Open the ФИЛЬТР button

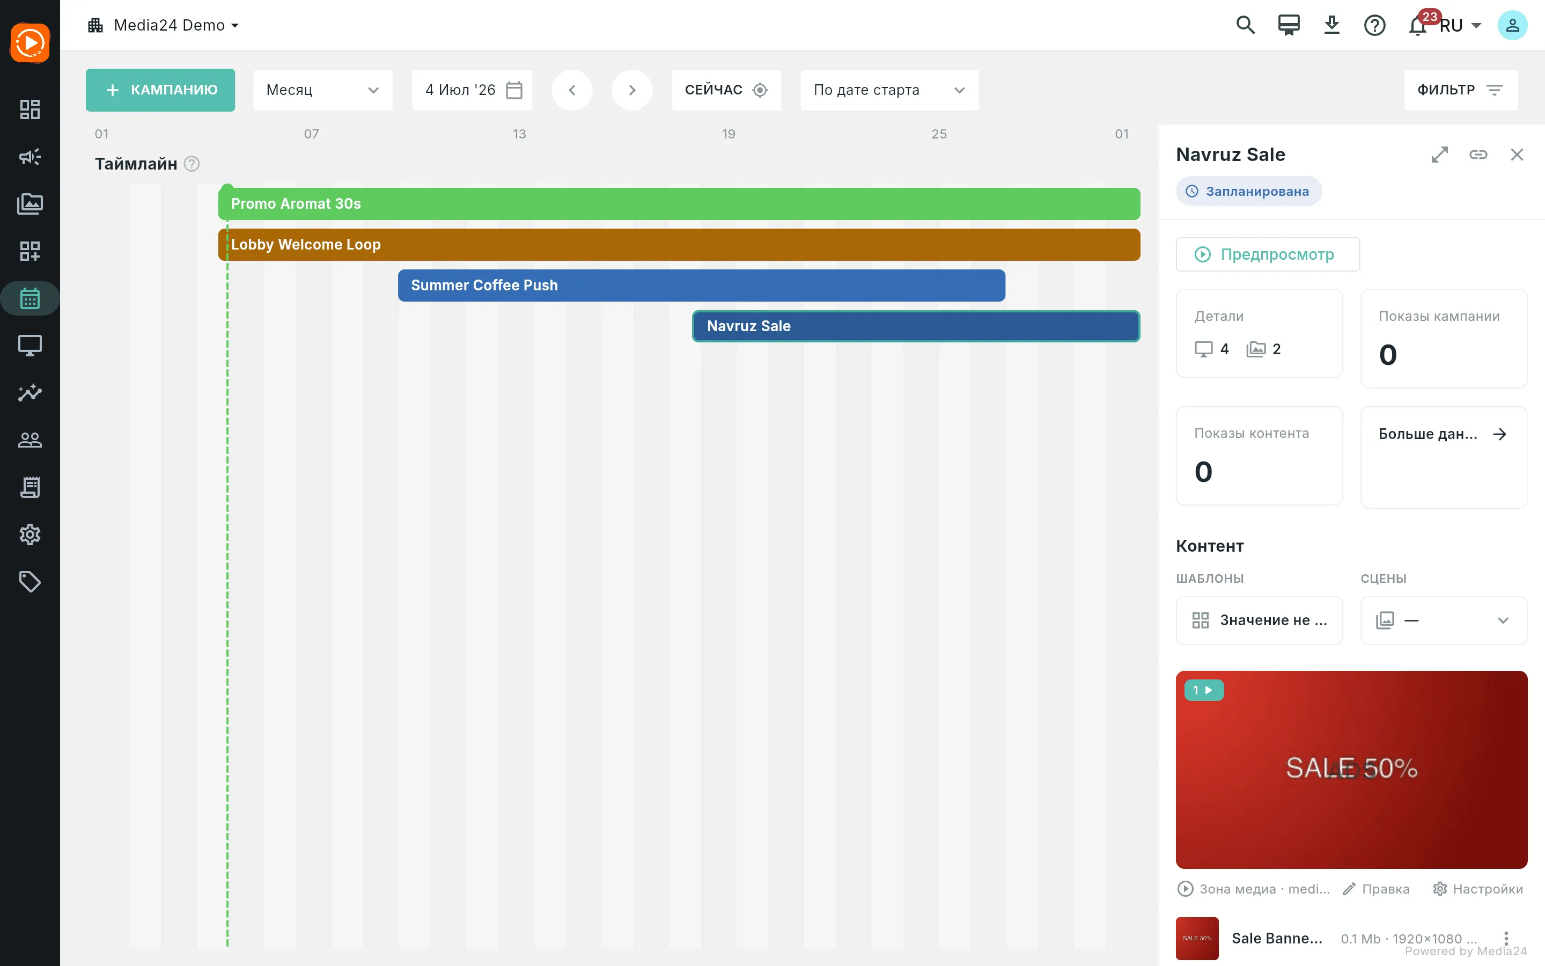(x=1460, y=90)
